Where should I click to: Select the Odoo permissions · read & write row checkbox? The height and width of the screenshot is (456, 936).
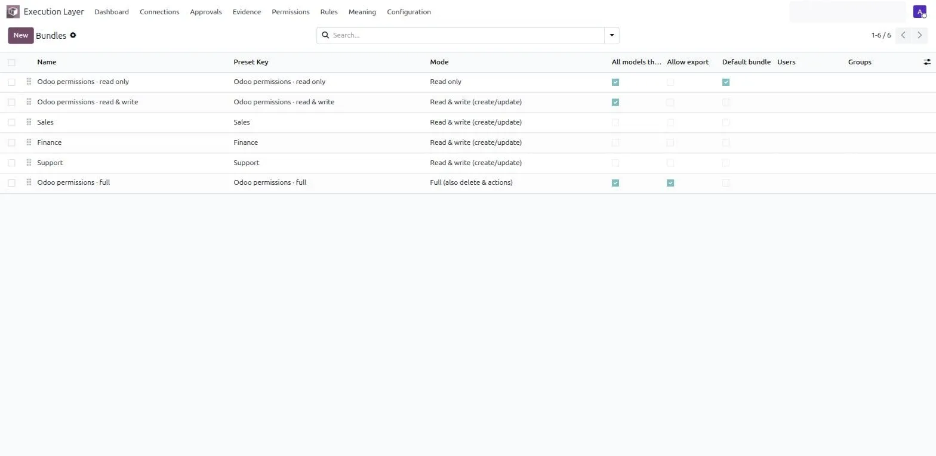point(11,103)
